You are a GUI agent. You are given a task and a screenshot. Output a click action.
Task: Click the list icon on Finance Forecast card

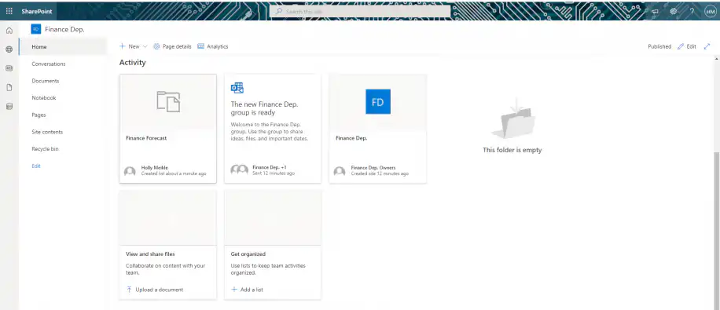[168, 101]
